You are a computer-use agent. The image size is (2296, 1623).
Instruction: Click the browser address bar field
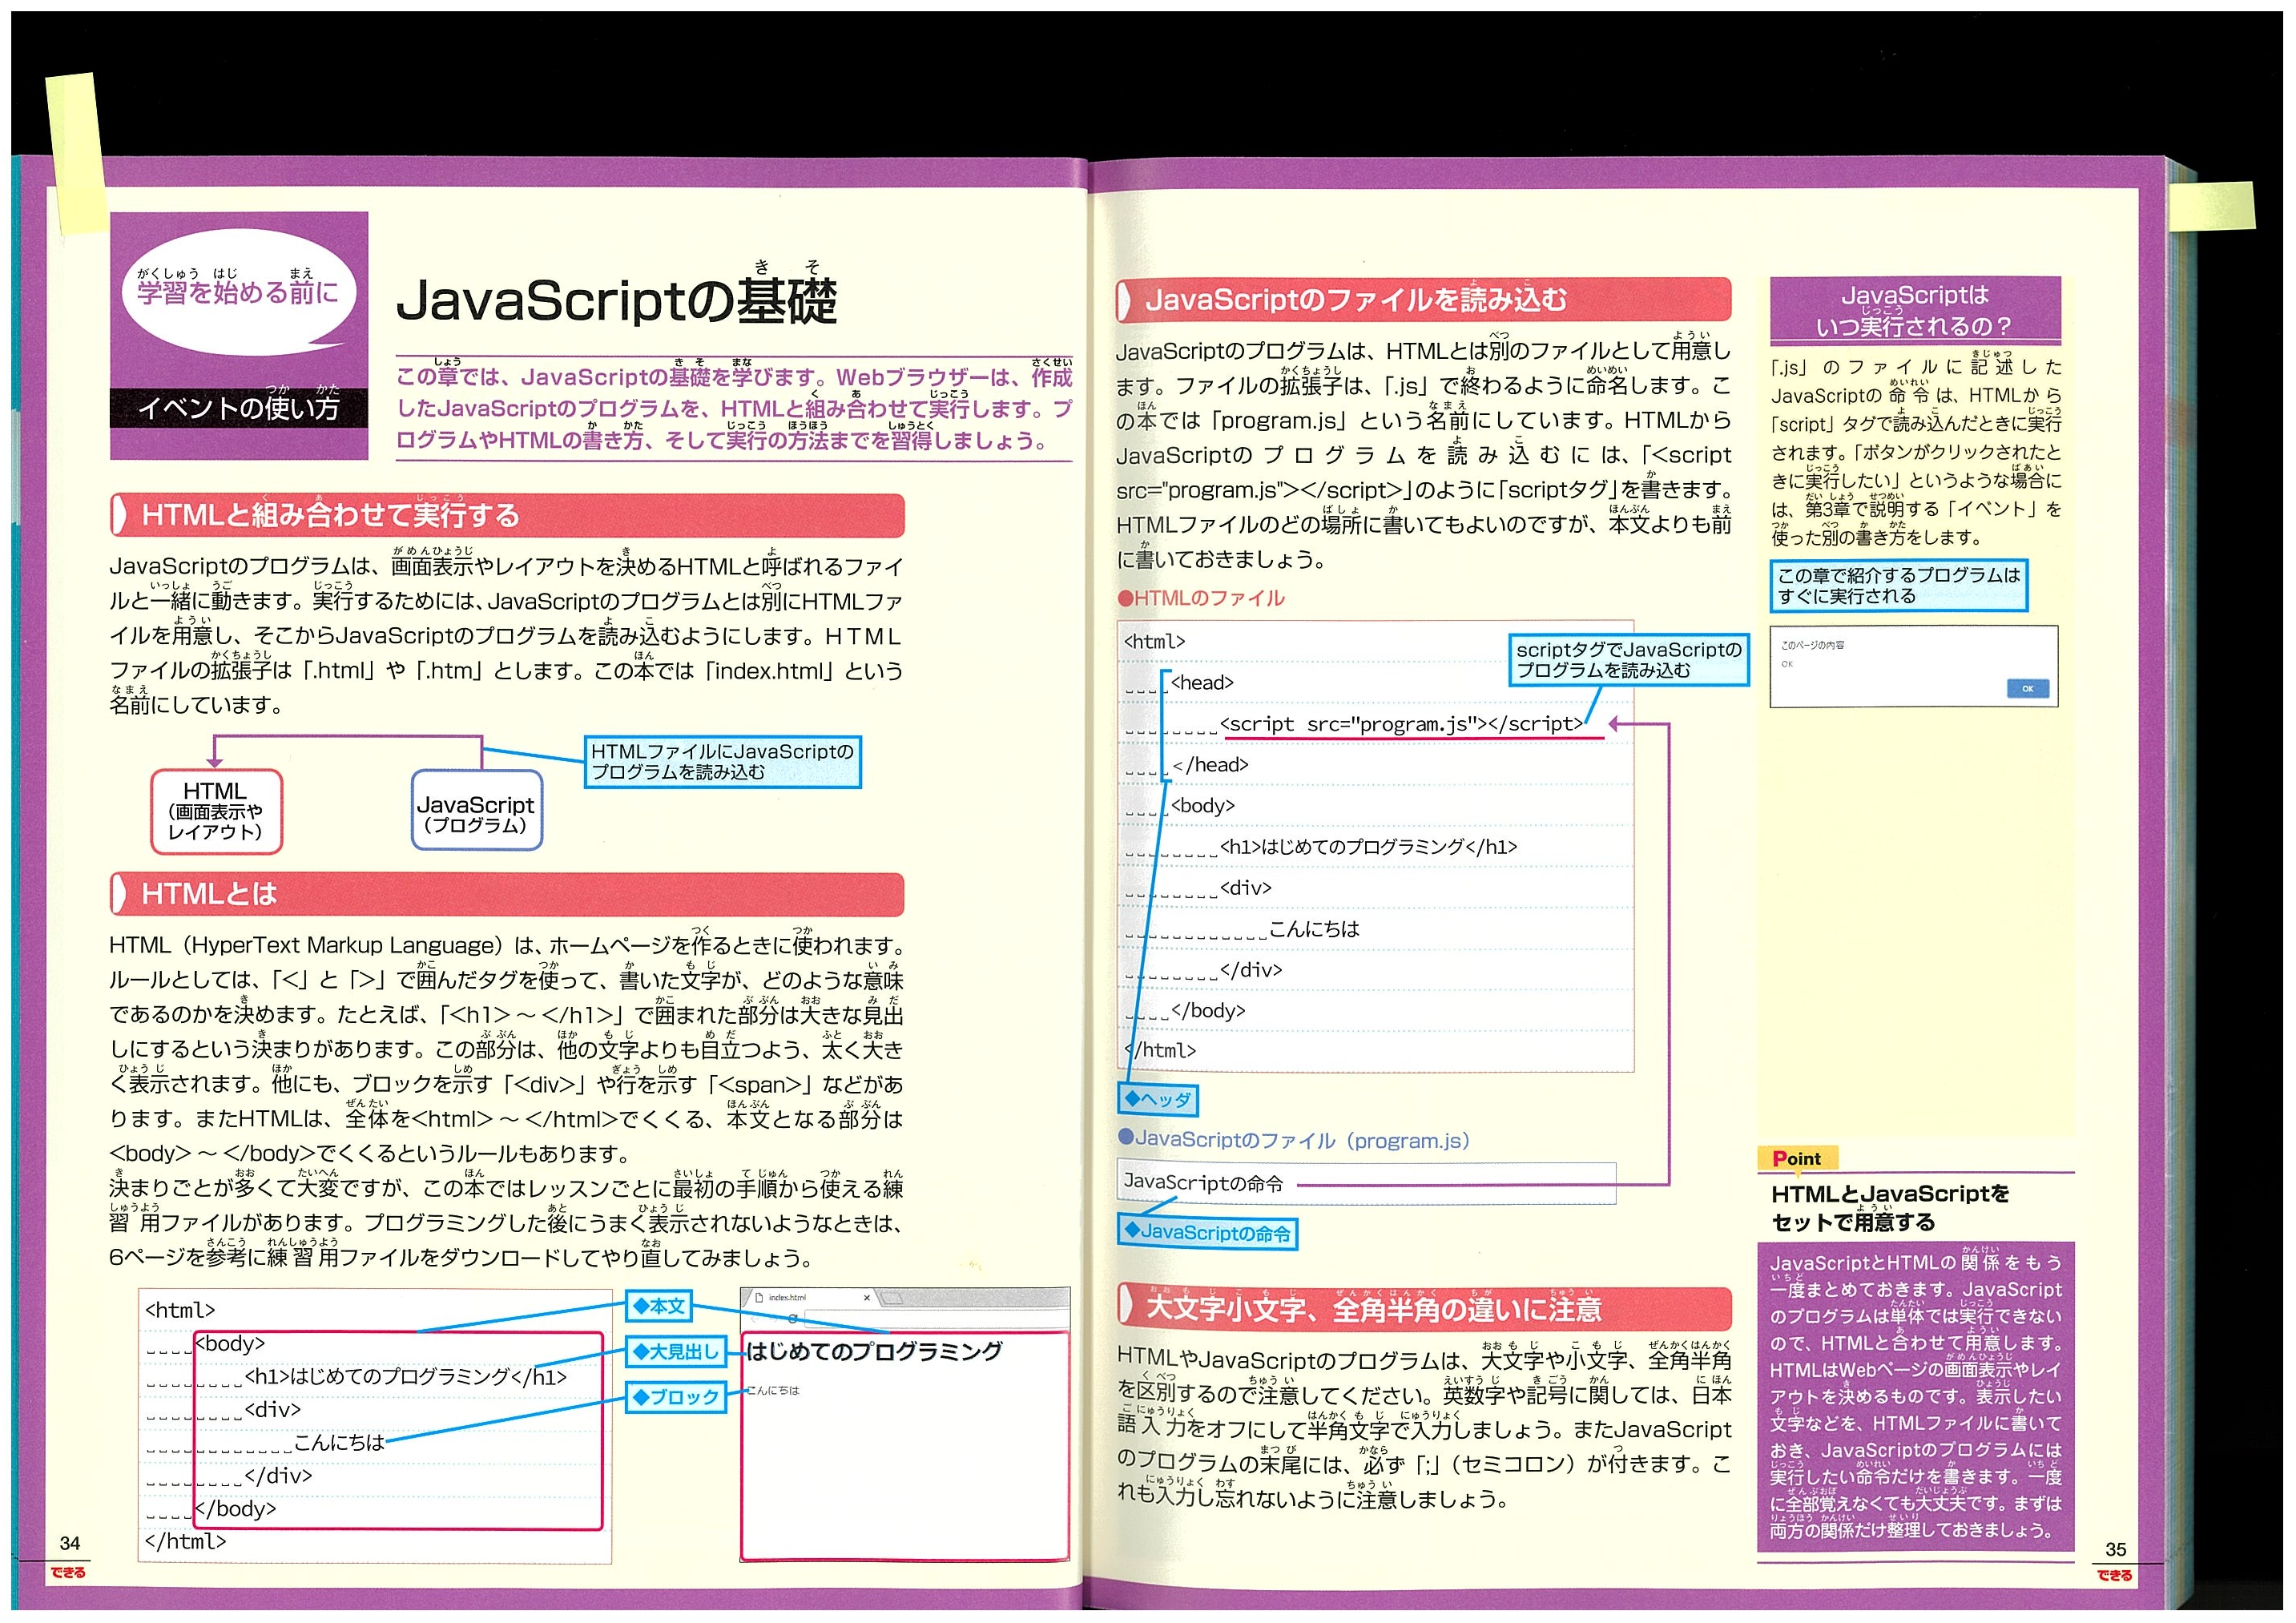938,1318
